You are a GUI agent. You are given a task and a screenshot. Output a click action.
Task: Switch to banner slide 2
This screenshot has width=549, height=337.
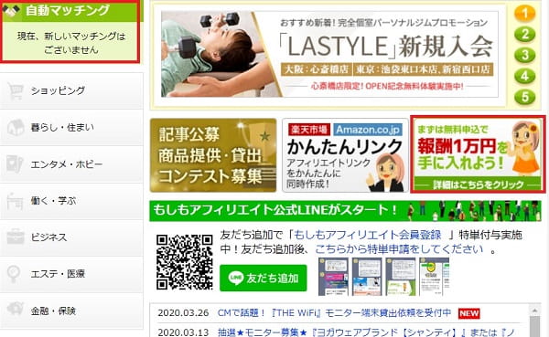pyautogui.click(x=524, y=35)
